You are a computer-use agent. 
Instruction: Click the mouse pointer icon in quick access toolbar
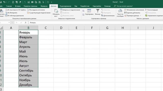pyautogui.click(x=43, y=2)
